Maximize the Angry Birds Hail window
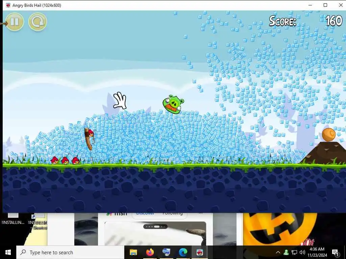 coord(325,5)
